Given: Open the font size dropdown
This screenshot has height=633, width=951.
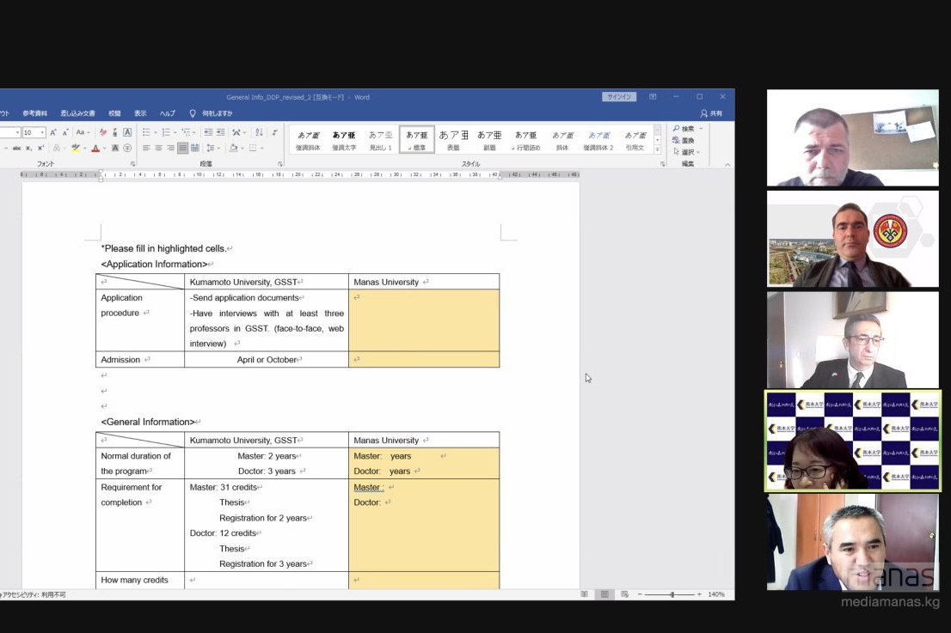Looking at the screenshot, I should 42,132.
